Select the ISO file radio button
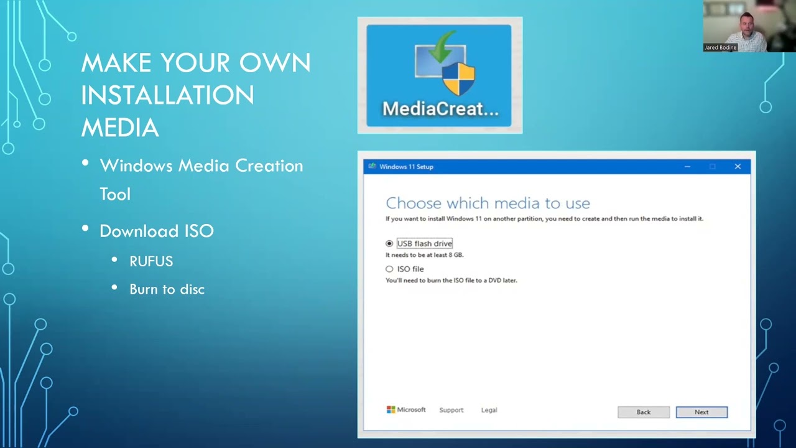Screen dimensions: 796x448 [x=389, y=269]
